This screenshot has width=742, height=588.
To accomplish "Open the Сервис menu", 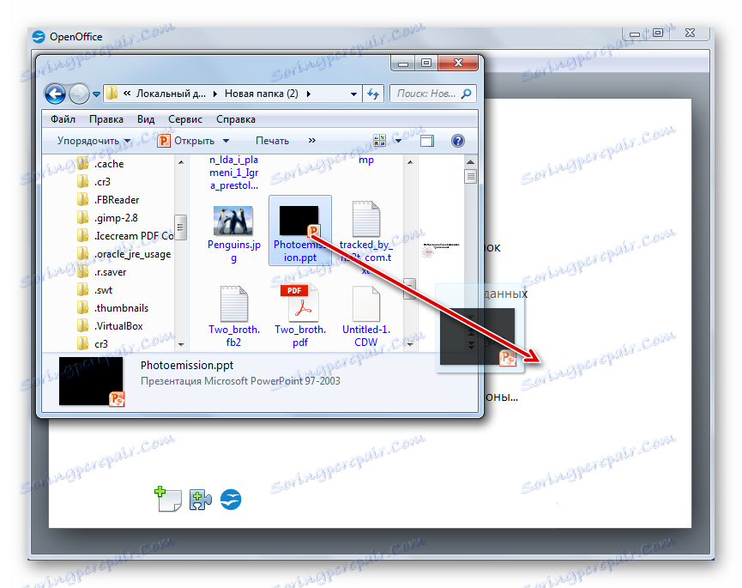I will (x=185, y=119).
